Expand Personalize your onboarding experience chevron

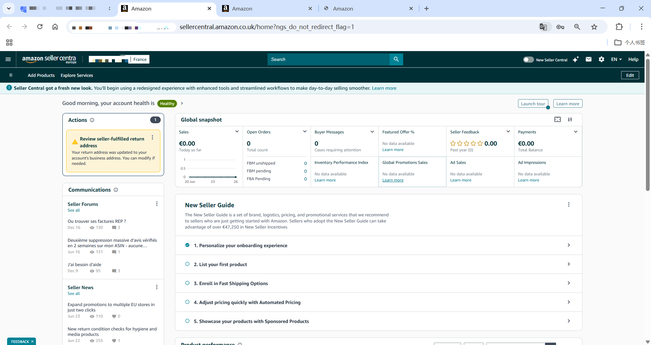click(569, 245)
